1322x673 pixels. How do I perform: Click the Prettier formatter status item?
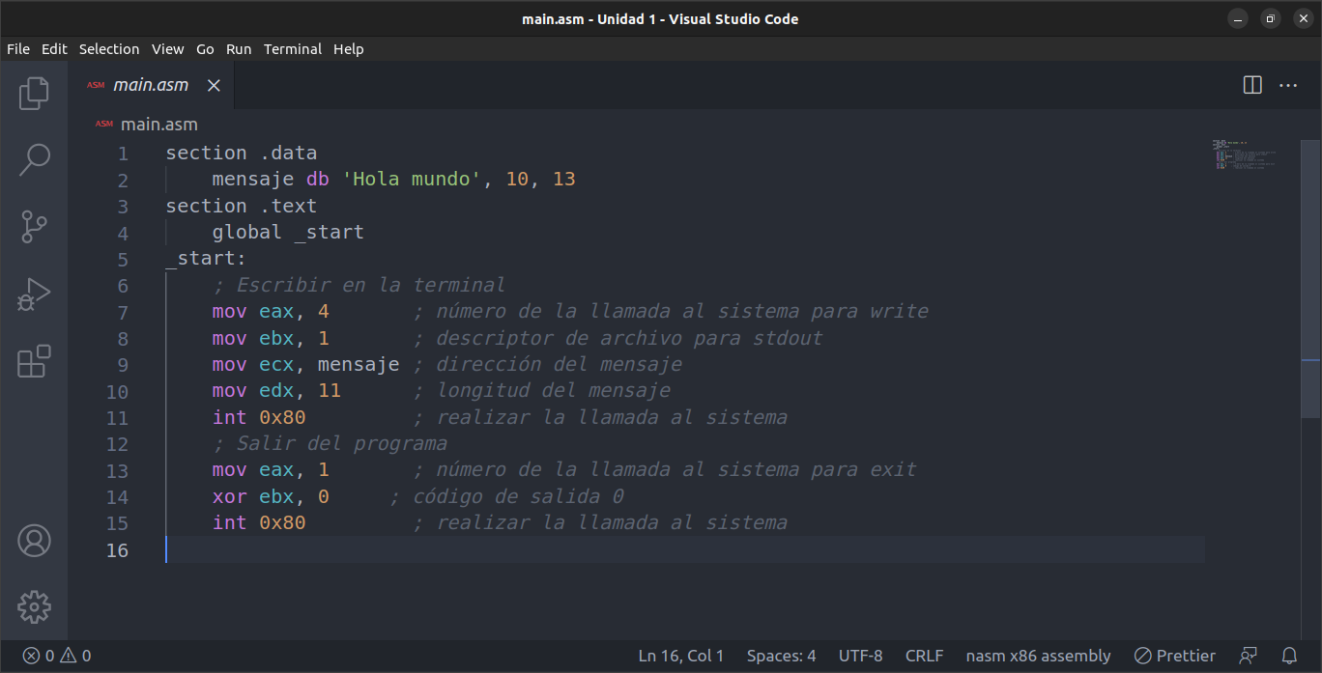(1174, 655)
